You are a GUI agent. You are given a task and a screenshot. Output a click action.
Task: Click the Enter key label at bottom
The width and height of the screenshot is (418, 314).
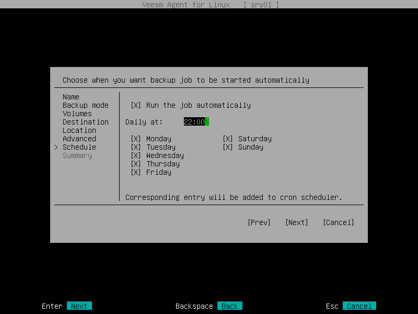[52, 306]
